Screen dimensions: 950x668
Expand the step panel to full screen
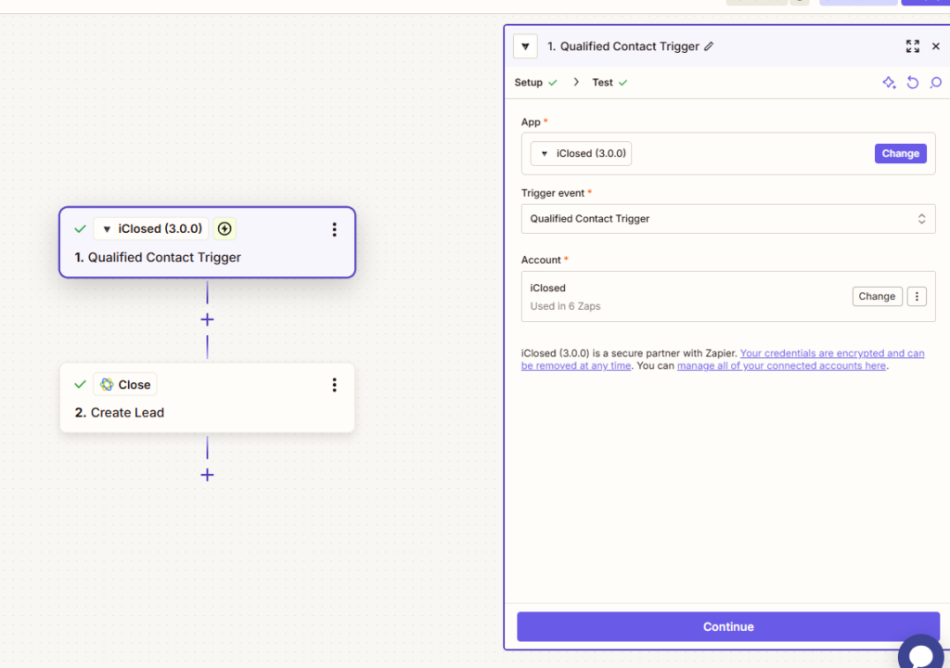912,46
